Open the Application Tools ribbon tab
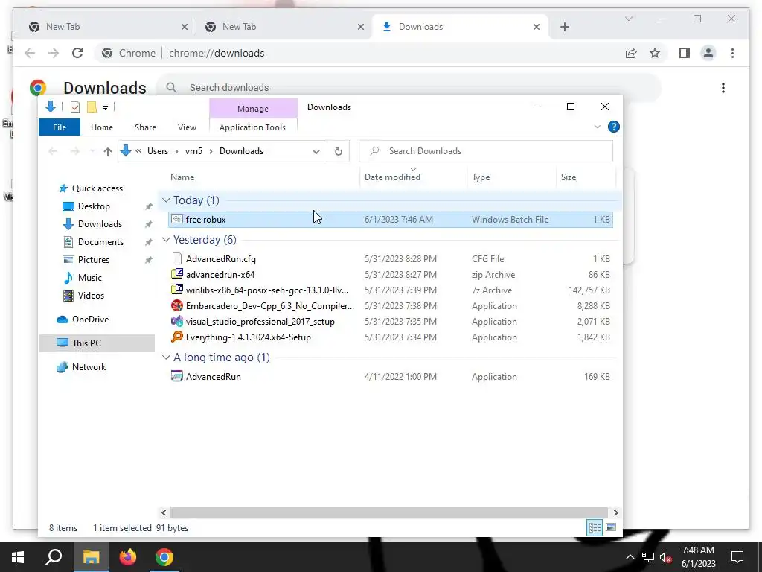 252,127
